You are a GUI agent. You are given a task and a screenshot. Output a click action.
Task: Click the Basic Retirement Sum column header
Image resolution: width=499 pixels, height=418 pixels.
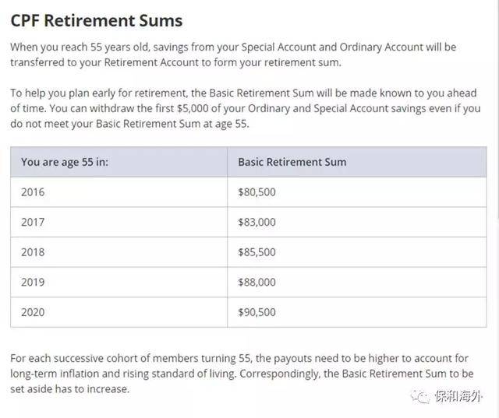point(292,162)
